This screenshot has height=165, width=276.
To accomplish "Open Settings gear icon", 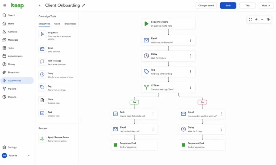I will 4,147.
